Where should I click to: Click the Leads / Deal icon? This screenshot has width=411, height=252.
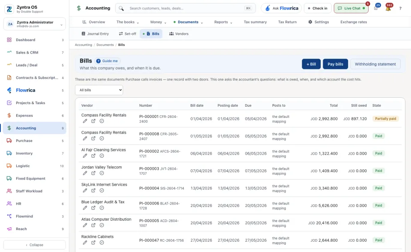(x=9, y=65)
